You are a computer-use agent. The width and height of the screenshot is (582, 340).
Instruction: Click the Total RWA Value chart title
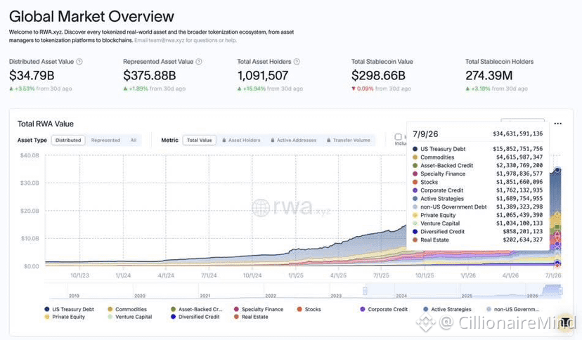coord(46,124)
